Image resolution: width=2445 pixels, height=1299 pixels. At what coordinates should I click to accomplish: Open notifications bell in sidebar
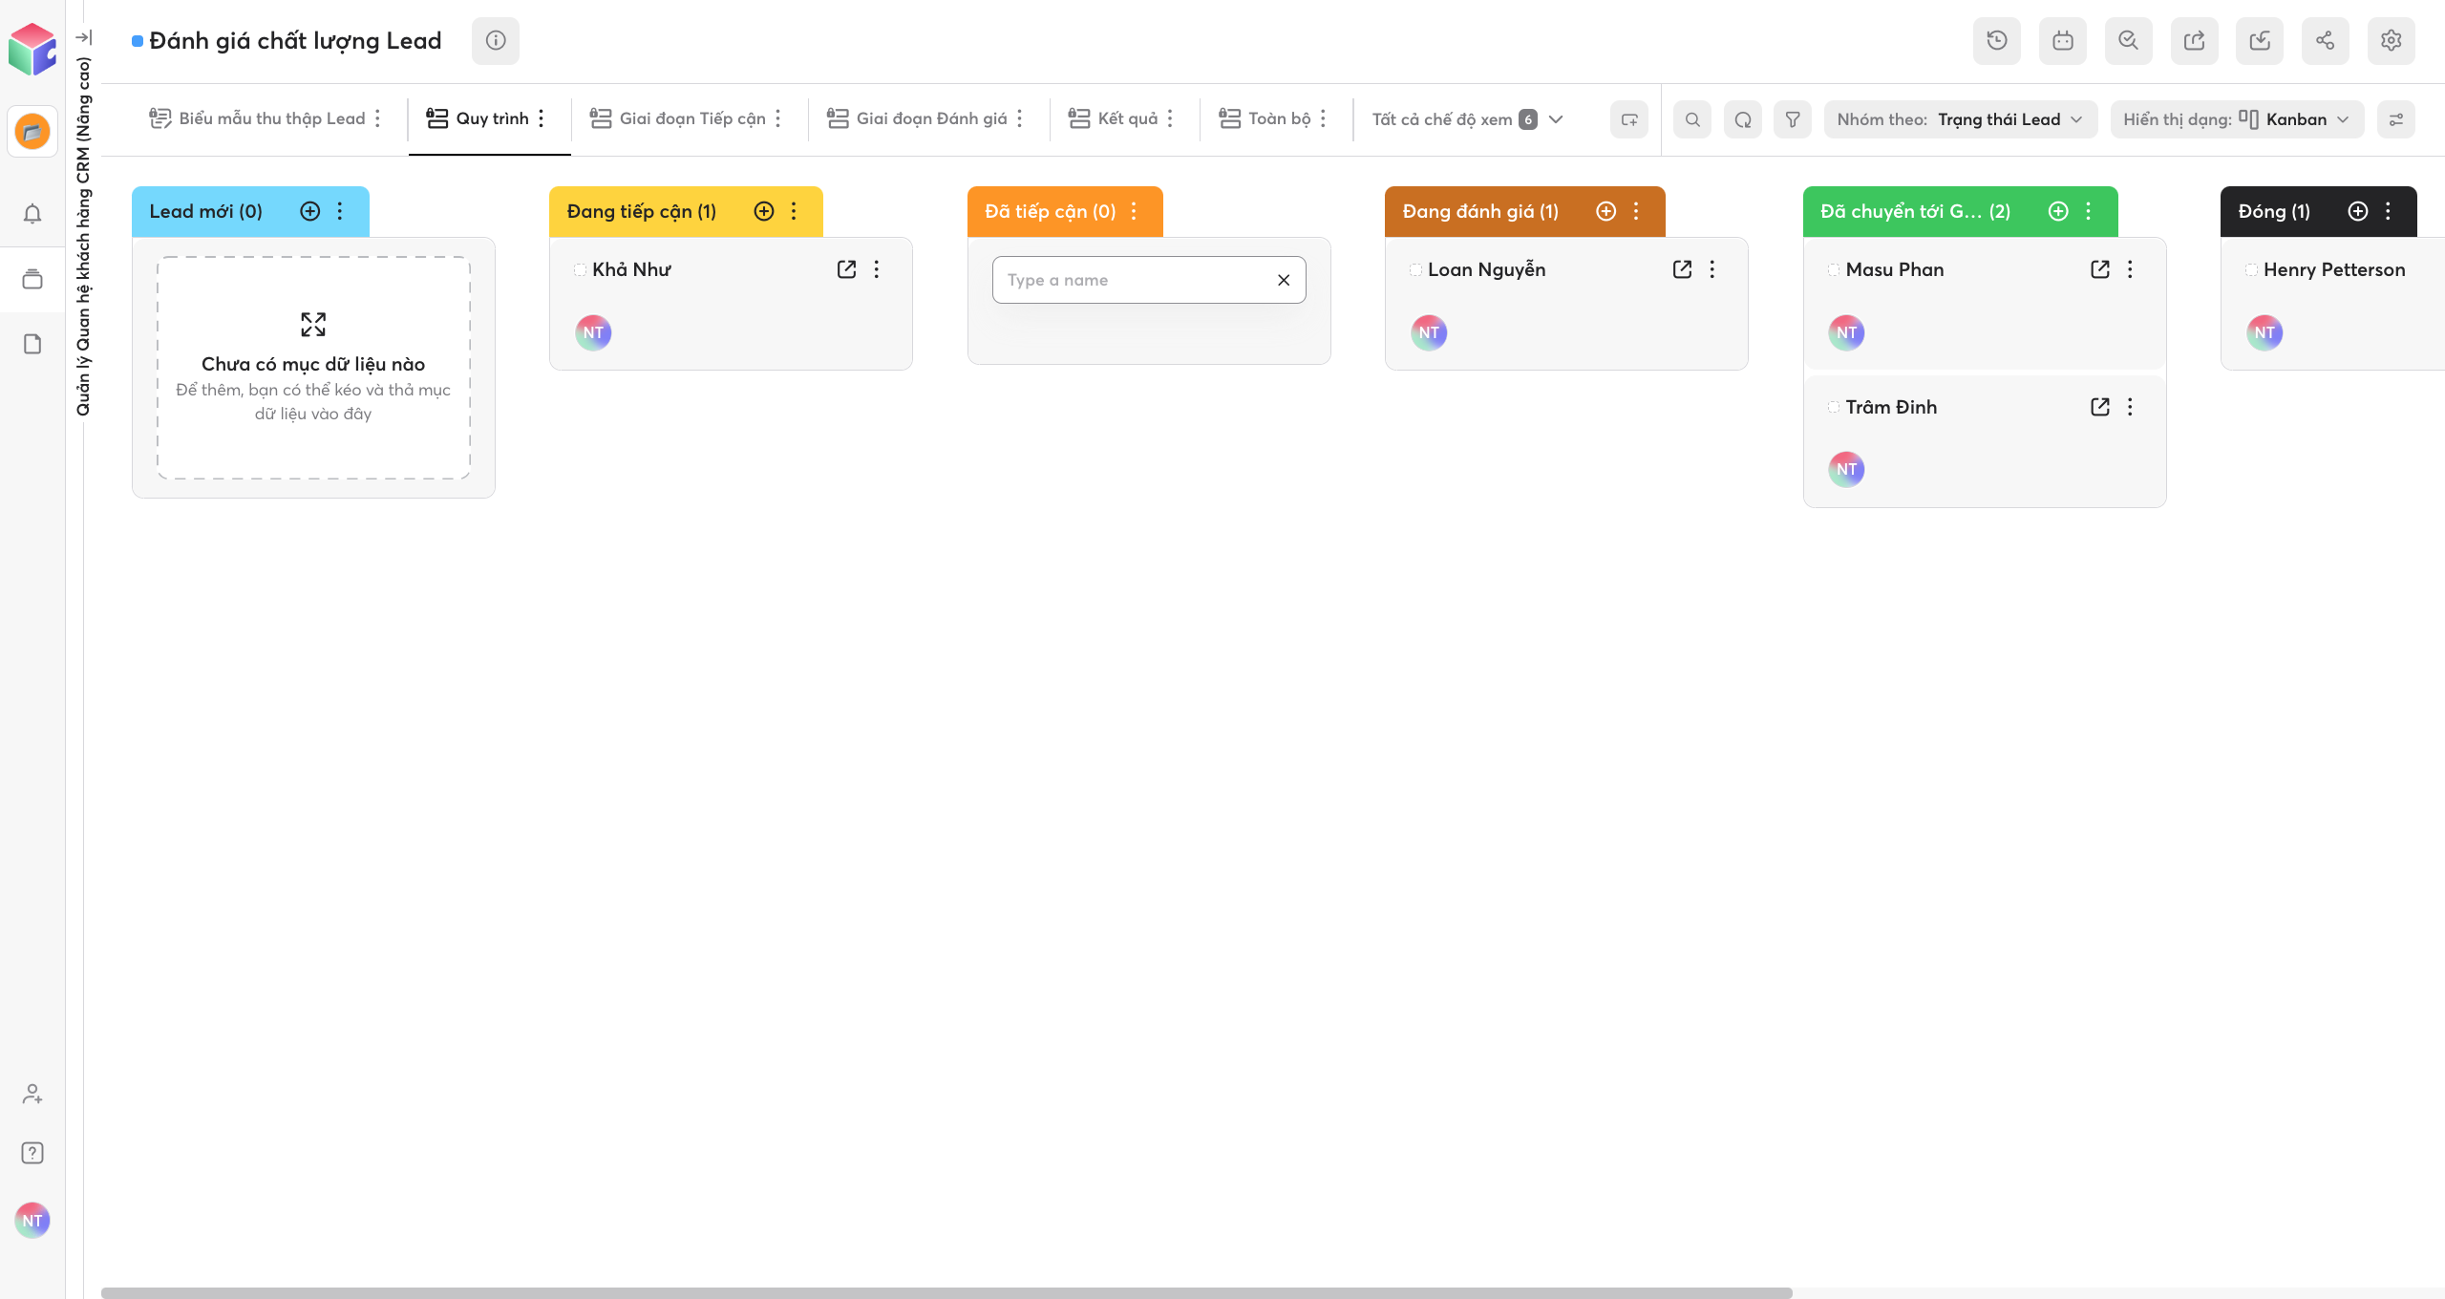pyautogui.click(x=32, y=214)
